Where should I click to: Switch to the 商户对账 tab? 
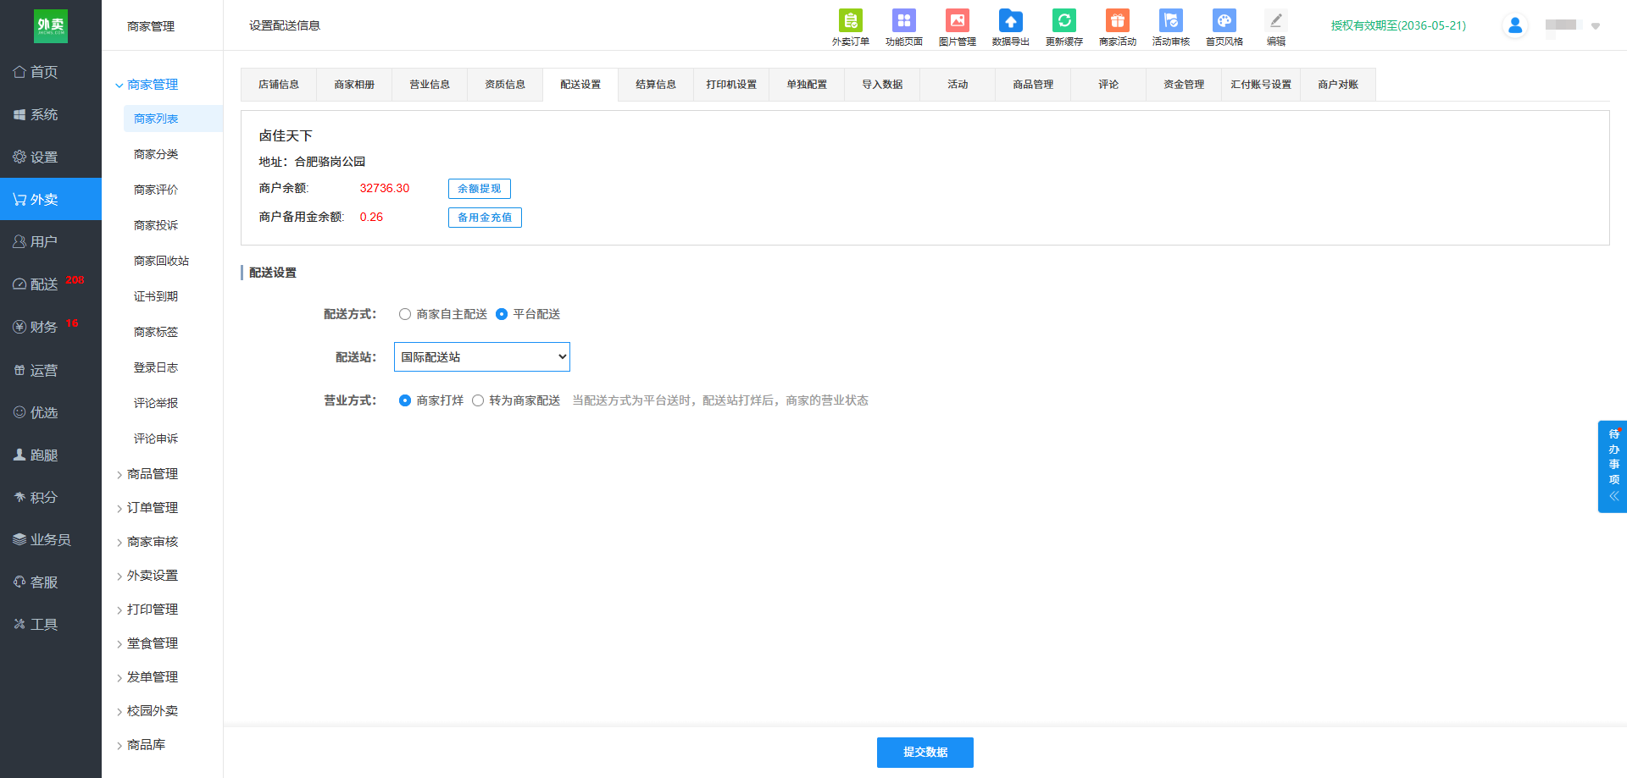click(1338, 85)
